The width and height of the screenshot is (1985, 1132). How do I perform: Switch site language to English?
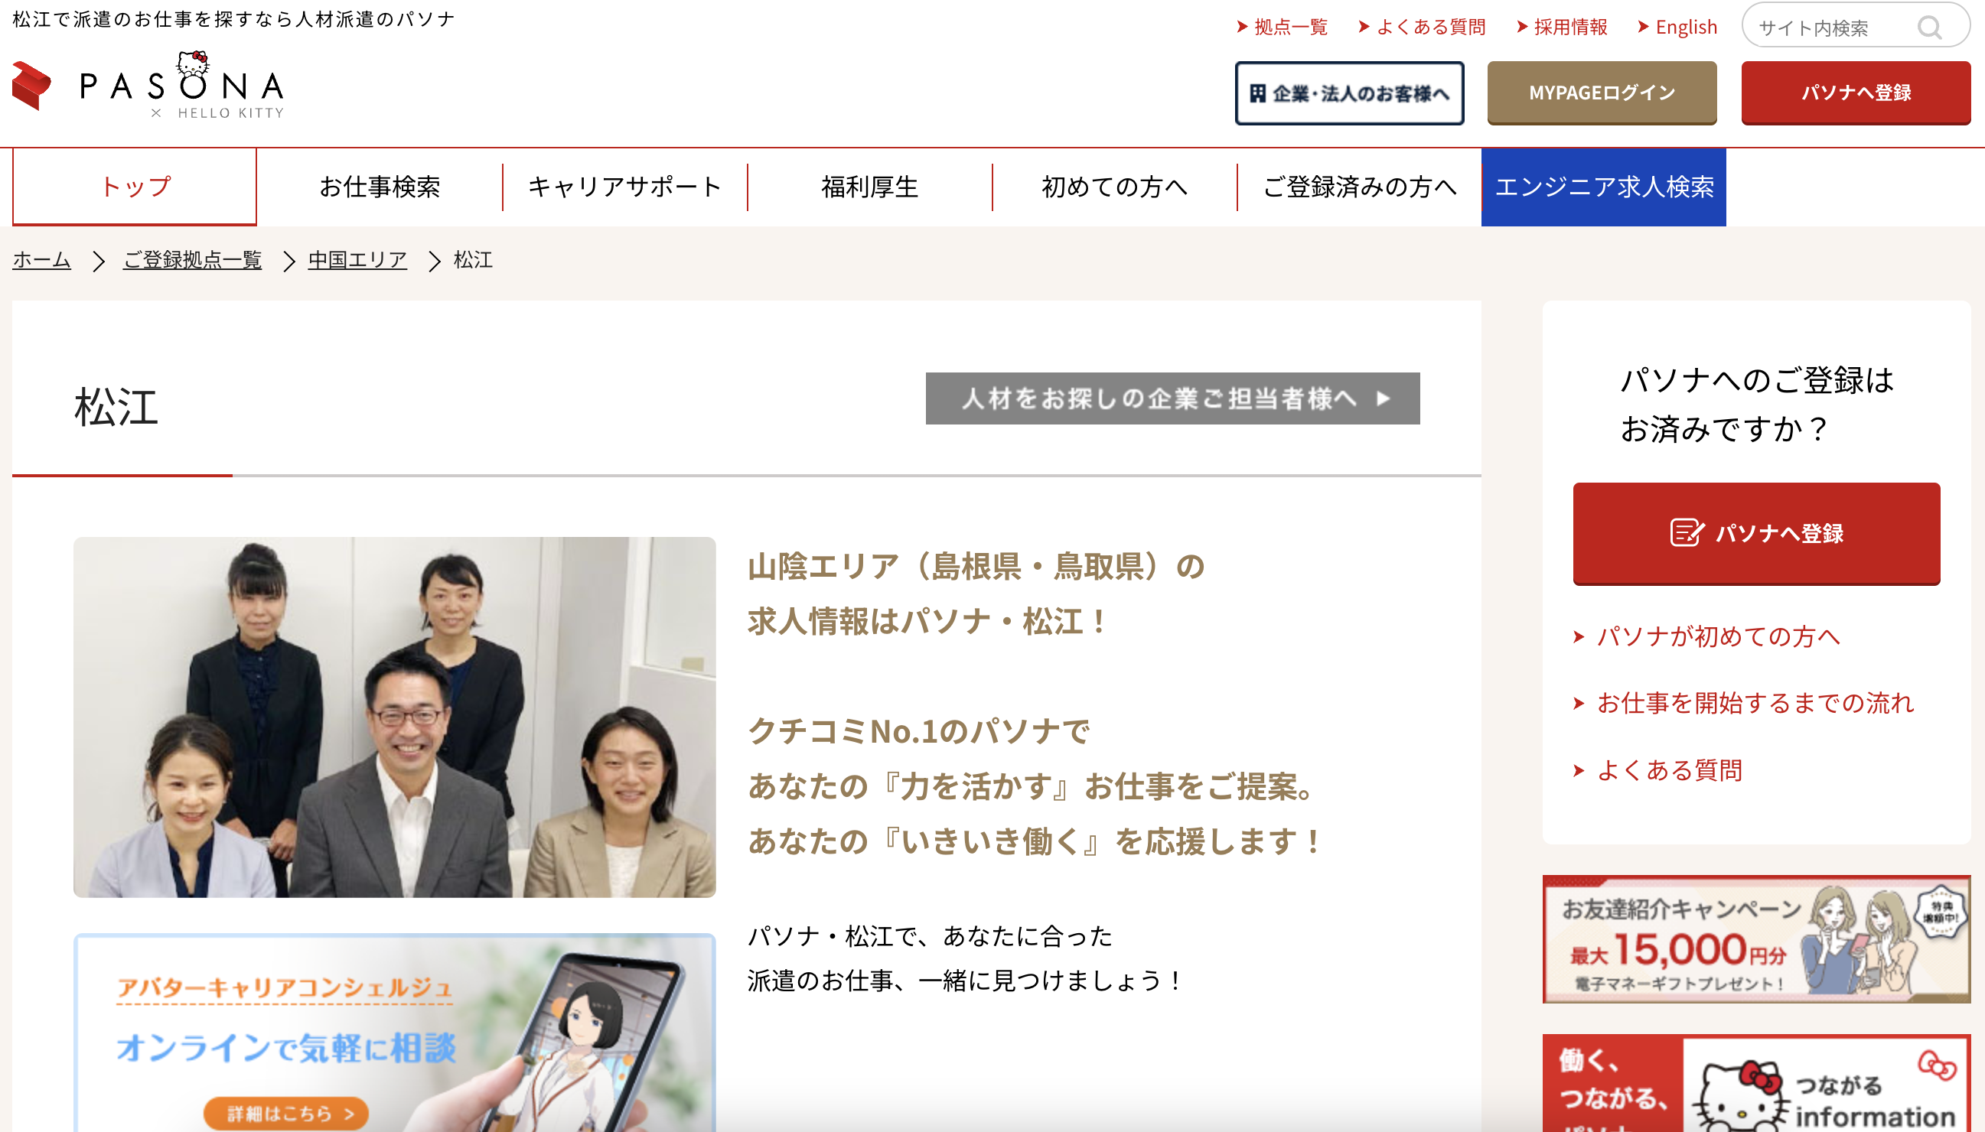pos(1677,28)
